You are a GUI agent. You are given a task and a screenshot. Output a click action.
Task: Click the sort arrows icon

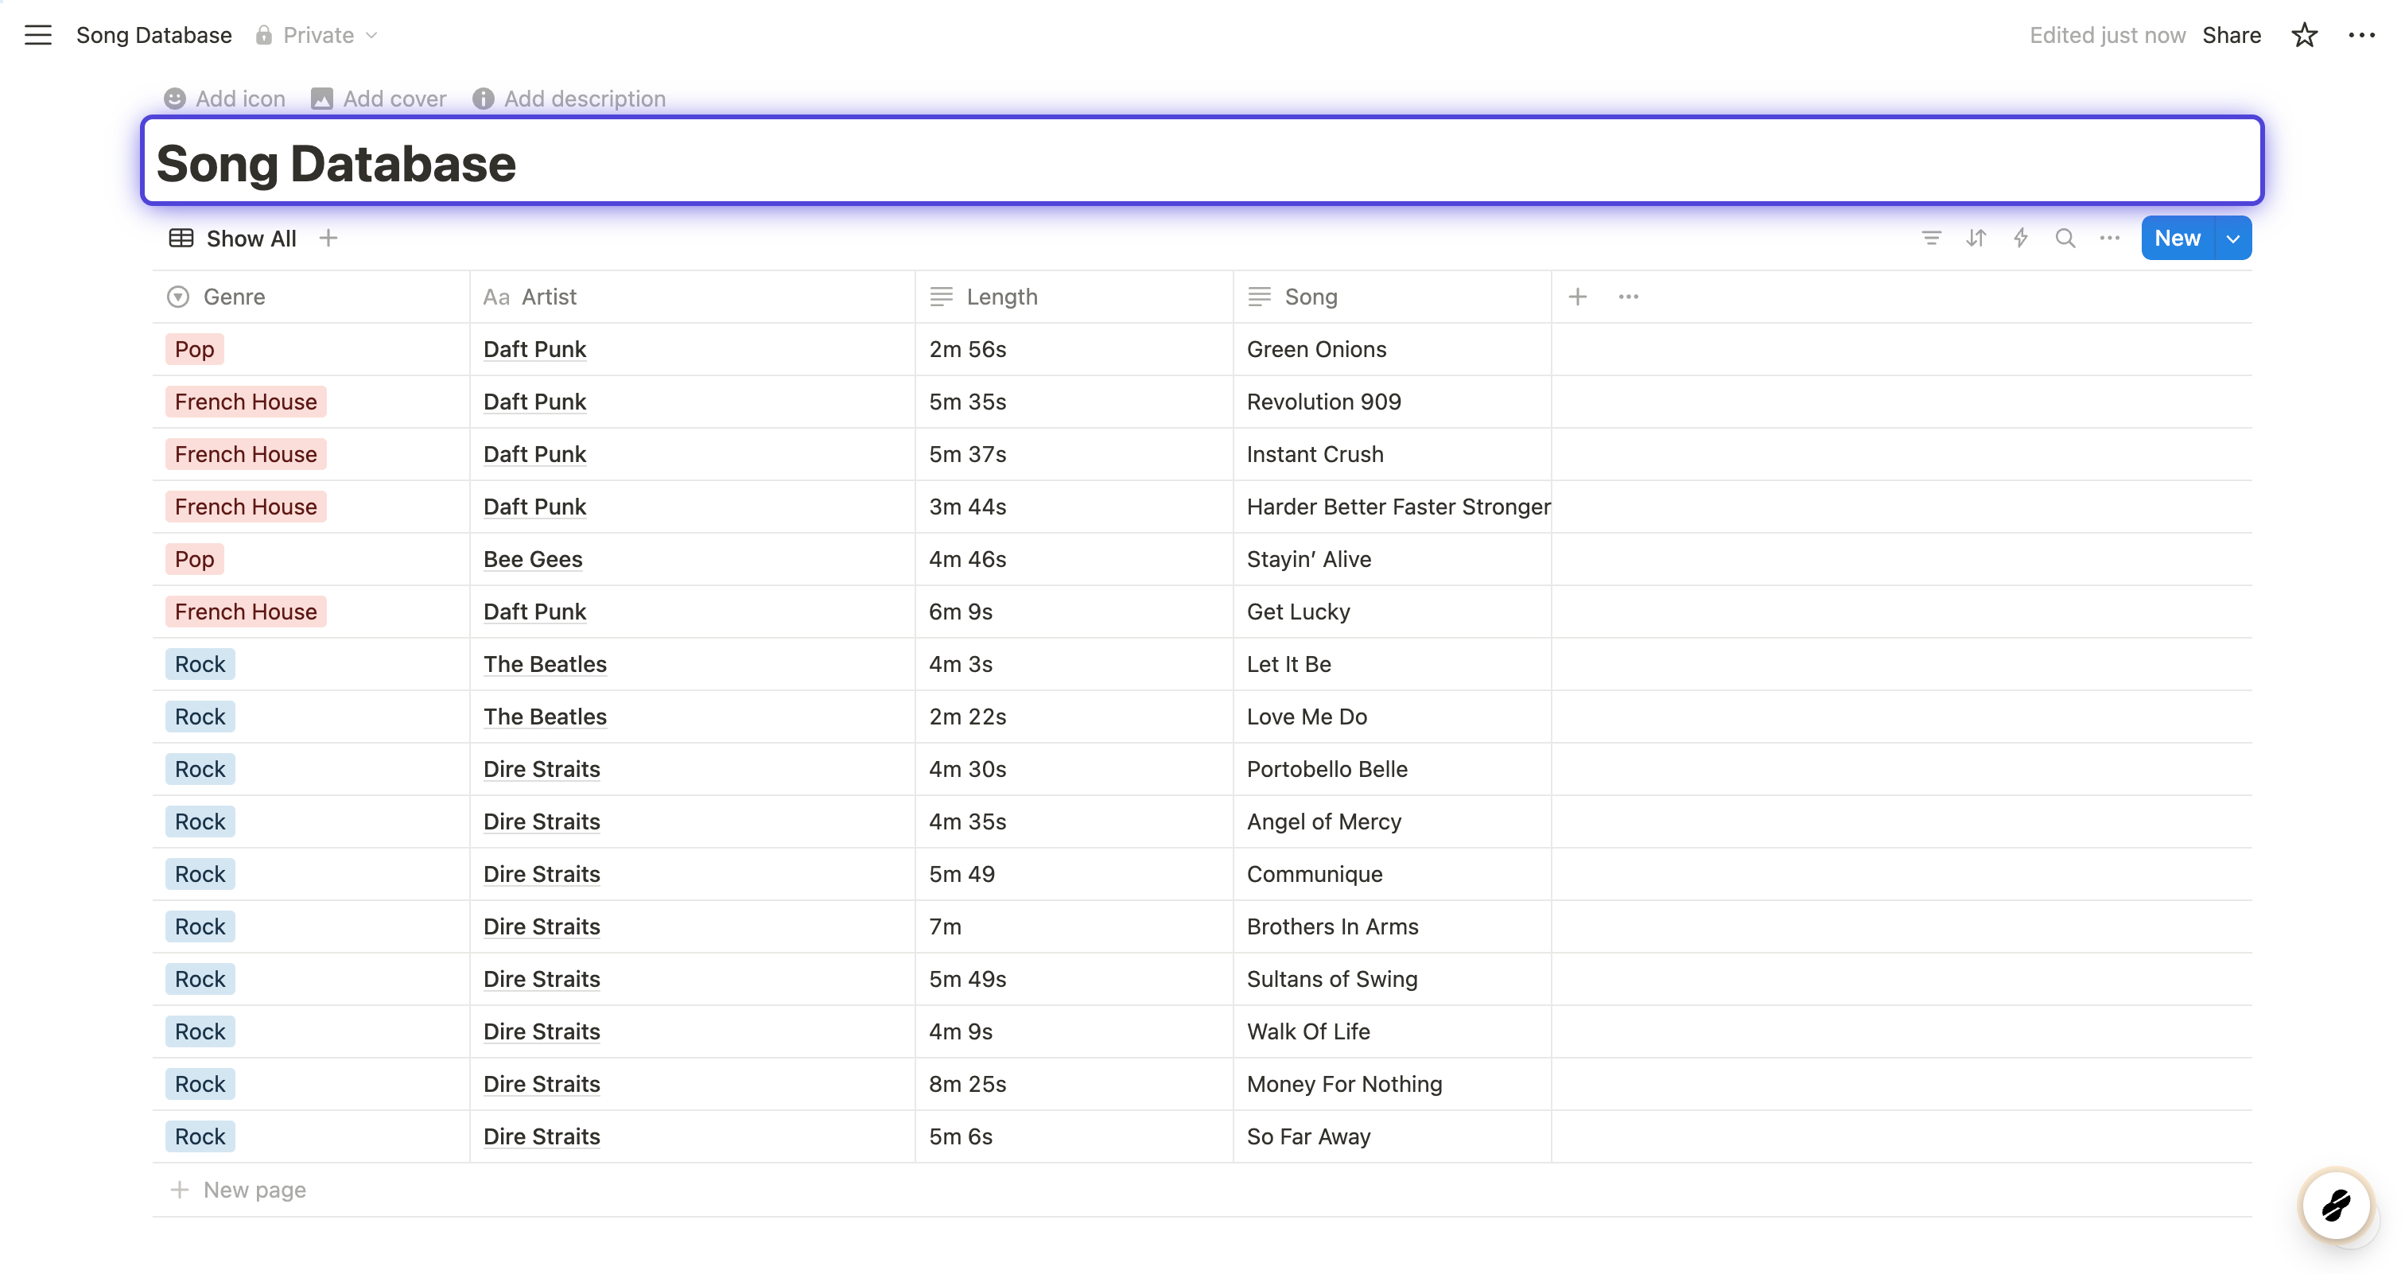pos(1976,238)
